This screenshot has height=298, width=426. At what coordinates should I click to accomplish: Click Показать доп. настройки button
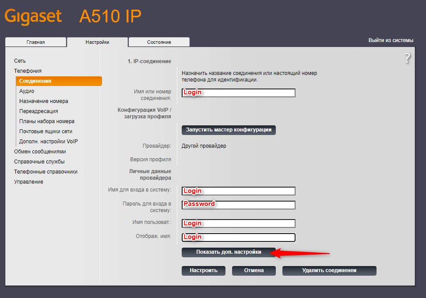coord(229,252)
